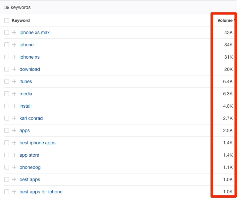Tick the karl conrad checkbox
Image resolution: width=237 pixels, height=198 pixels.
[7, 118]
